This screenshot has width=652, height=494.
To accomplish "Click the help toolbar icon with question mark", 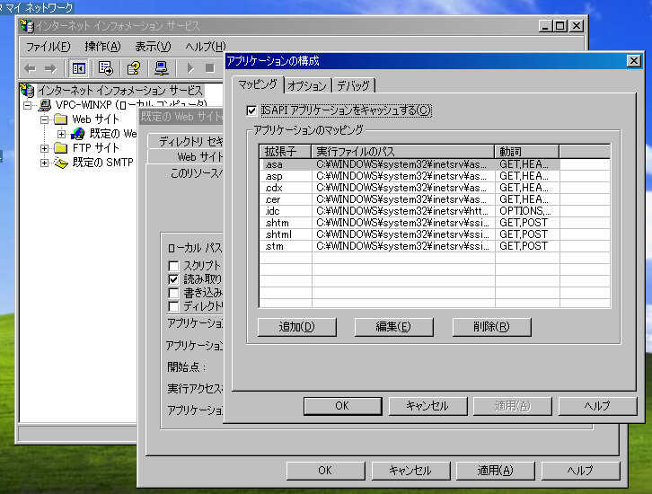I will click(134, 68).
